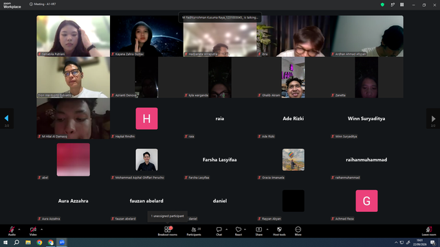This screenshot has height=247, width=440.
Task: Open Chrome from Windows taskbar
Action: 39,242
